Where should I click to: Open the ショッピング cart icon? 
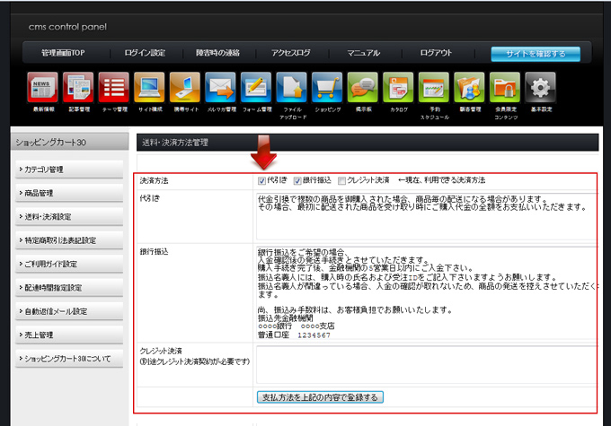tap(327, 88)
